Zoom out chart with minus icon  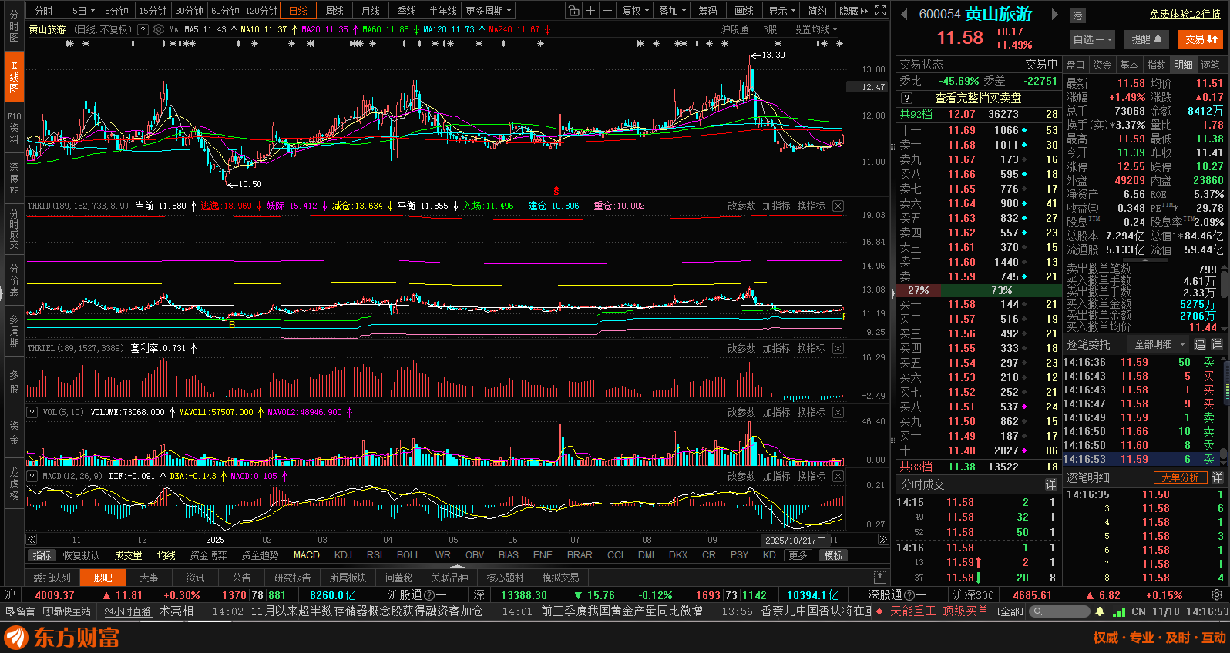coord(607,11)
